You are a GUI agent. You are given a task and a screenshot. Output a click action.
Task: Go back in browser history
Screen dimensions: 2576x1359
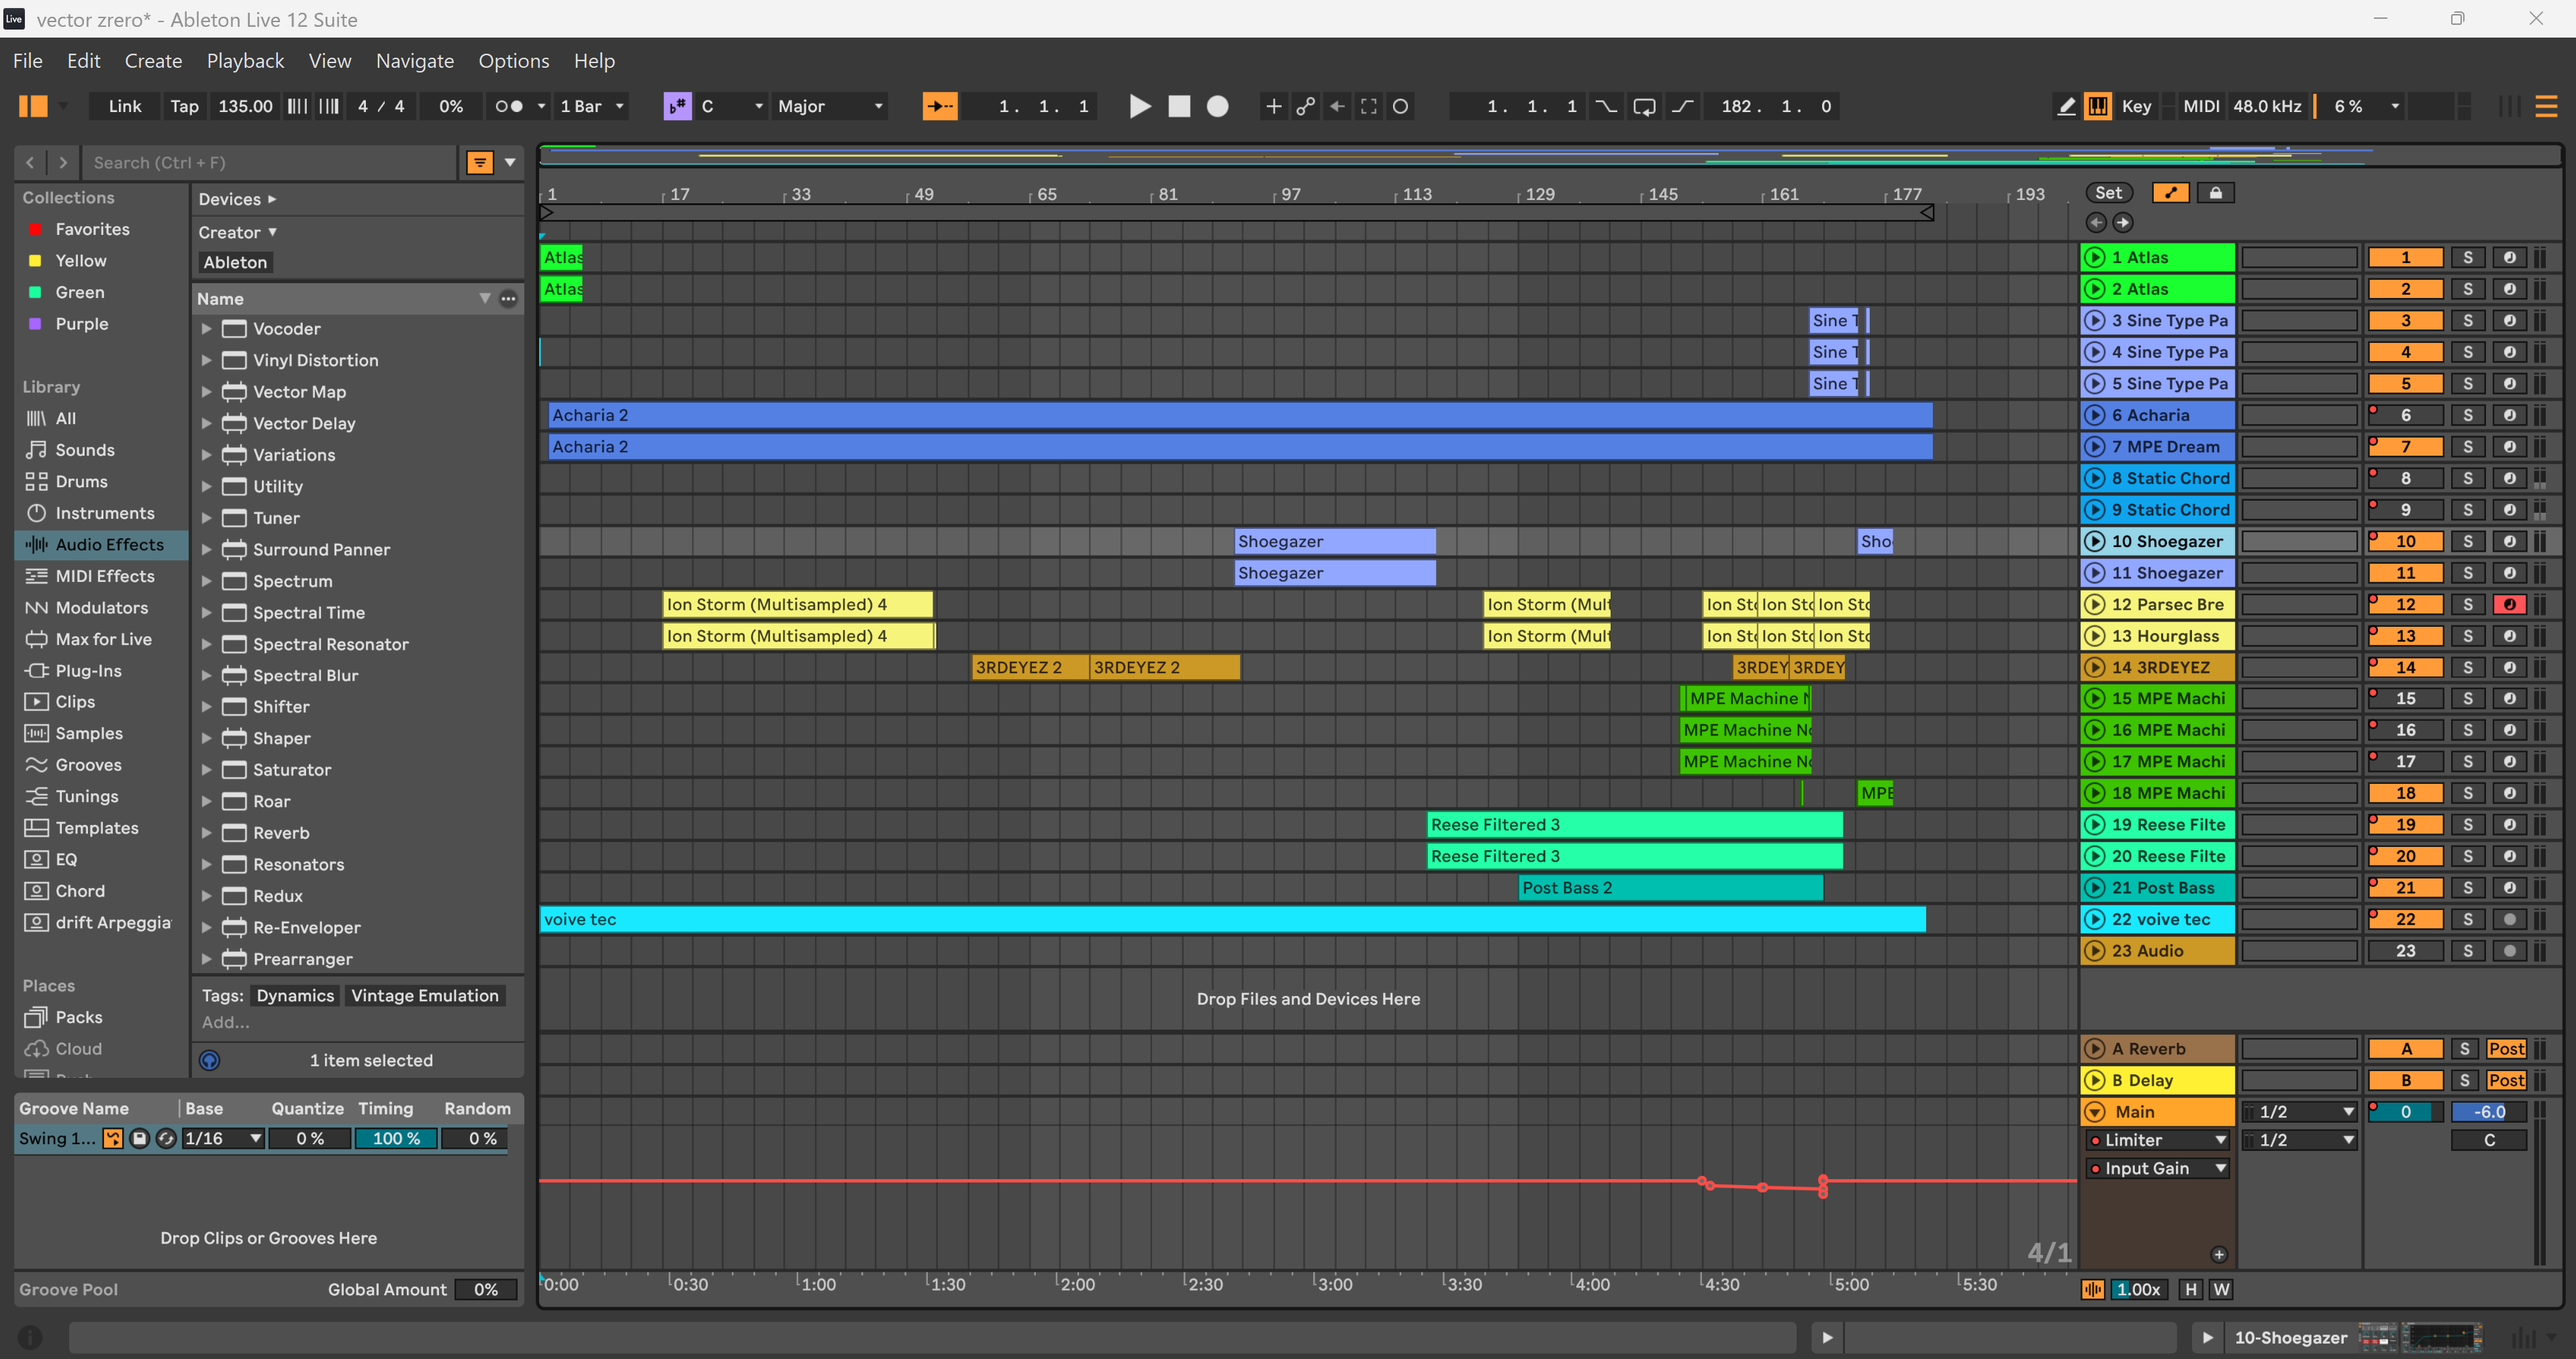pyautogui.click(x=30, y=162)
